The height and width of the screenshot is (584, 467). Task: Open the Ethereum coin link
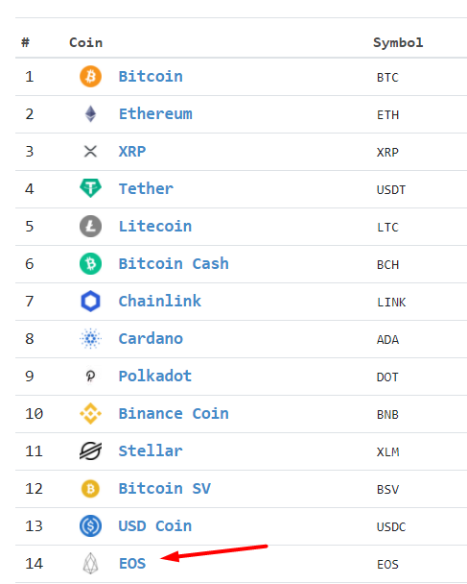tap(155, 114)
